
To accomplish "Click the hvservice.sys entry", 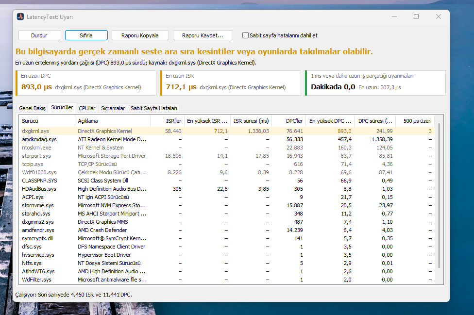I will (227, 255).
